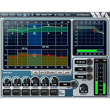
Task: Click the 1.01 KHz crossover frequency label
Action: tap(45, 47)
